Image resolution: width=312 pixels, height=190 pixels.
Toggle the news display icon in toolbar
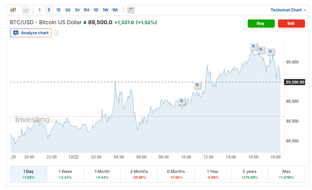(131, 10)
